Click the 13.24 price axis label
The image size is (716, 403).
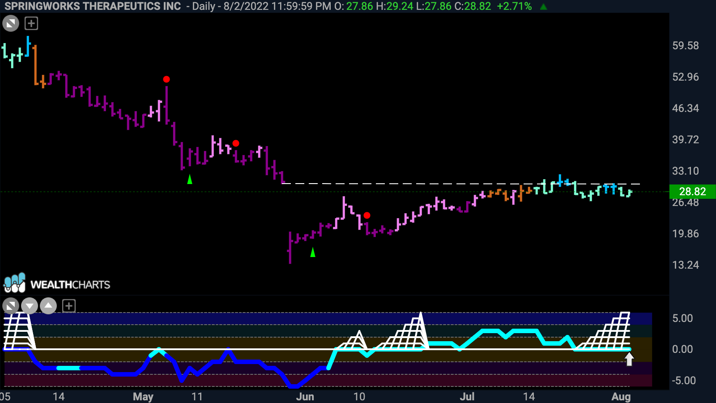[x=686, y=265]
